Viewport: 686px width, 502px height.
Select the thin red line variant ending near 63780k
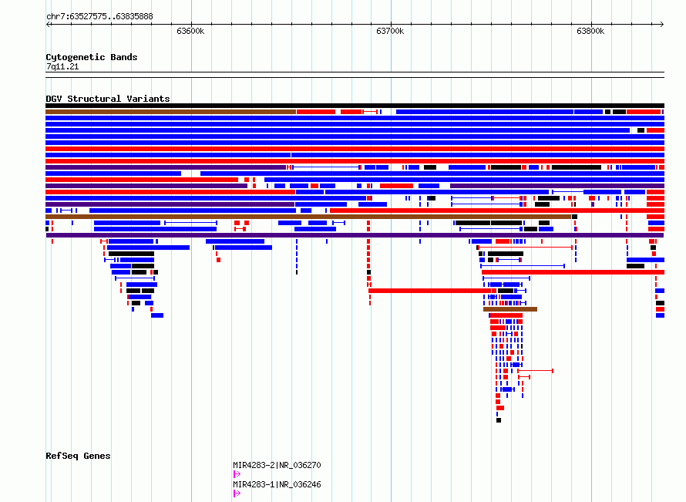point(536,371)
